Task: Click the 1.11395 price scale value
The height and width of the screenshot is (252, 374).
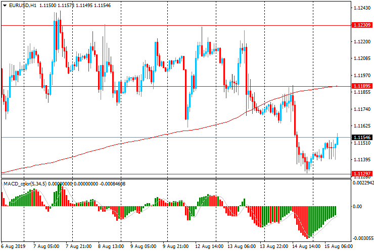Action: 362,160
